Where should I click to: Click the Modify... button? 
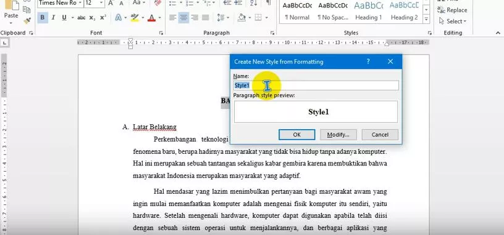[x=338, y=135]
